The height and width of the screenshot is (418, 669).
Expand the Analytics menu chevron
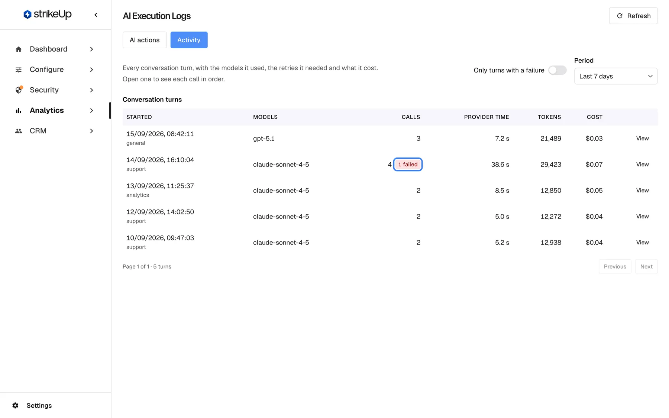[x=91, y=110]
